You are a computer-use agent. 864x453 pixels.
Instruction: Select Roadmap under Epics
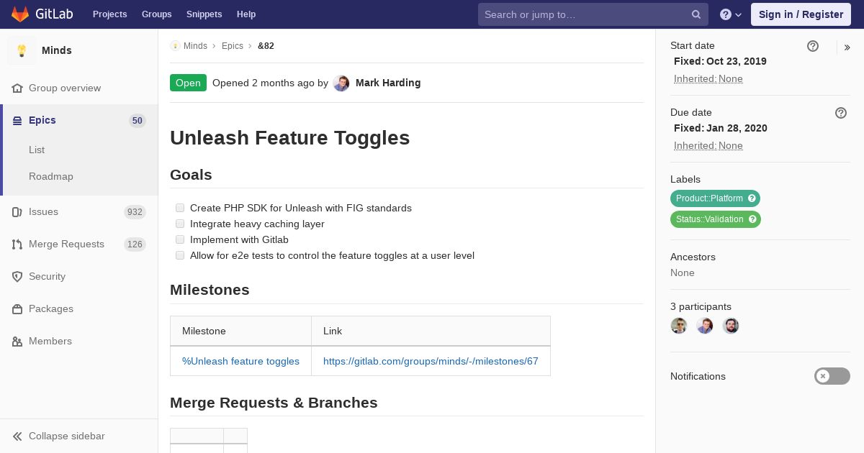(51, 176)
